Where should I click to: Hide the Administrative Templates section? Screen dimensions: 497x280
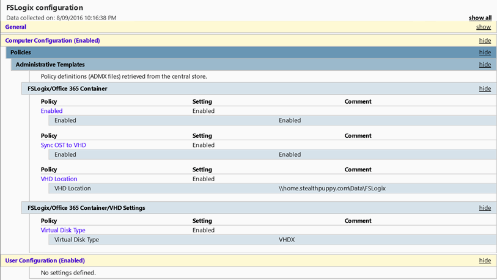click(485, 65)
